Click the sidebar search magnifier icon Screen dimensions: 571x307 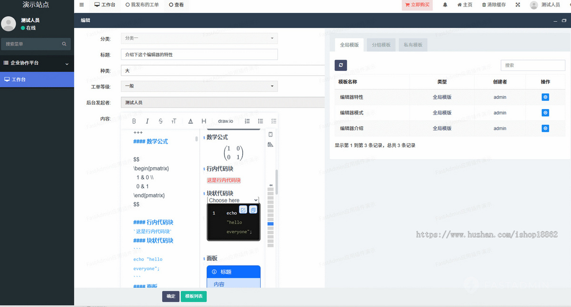(64, 44)
